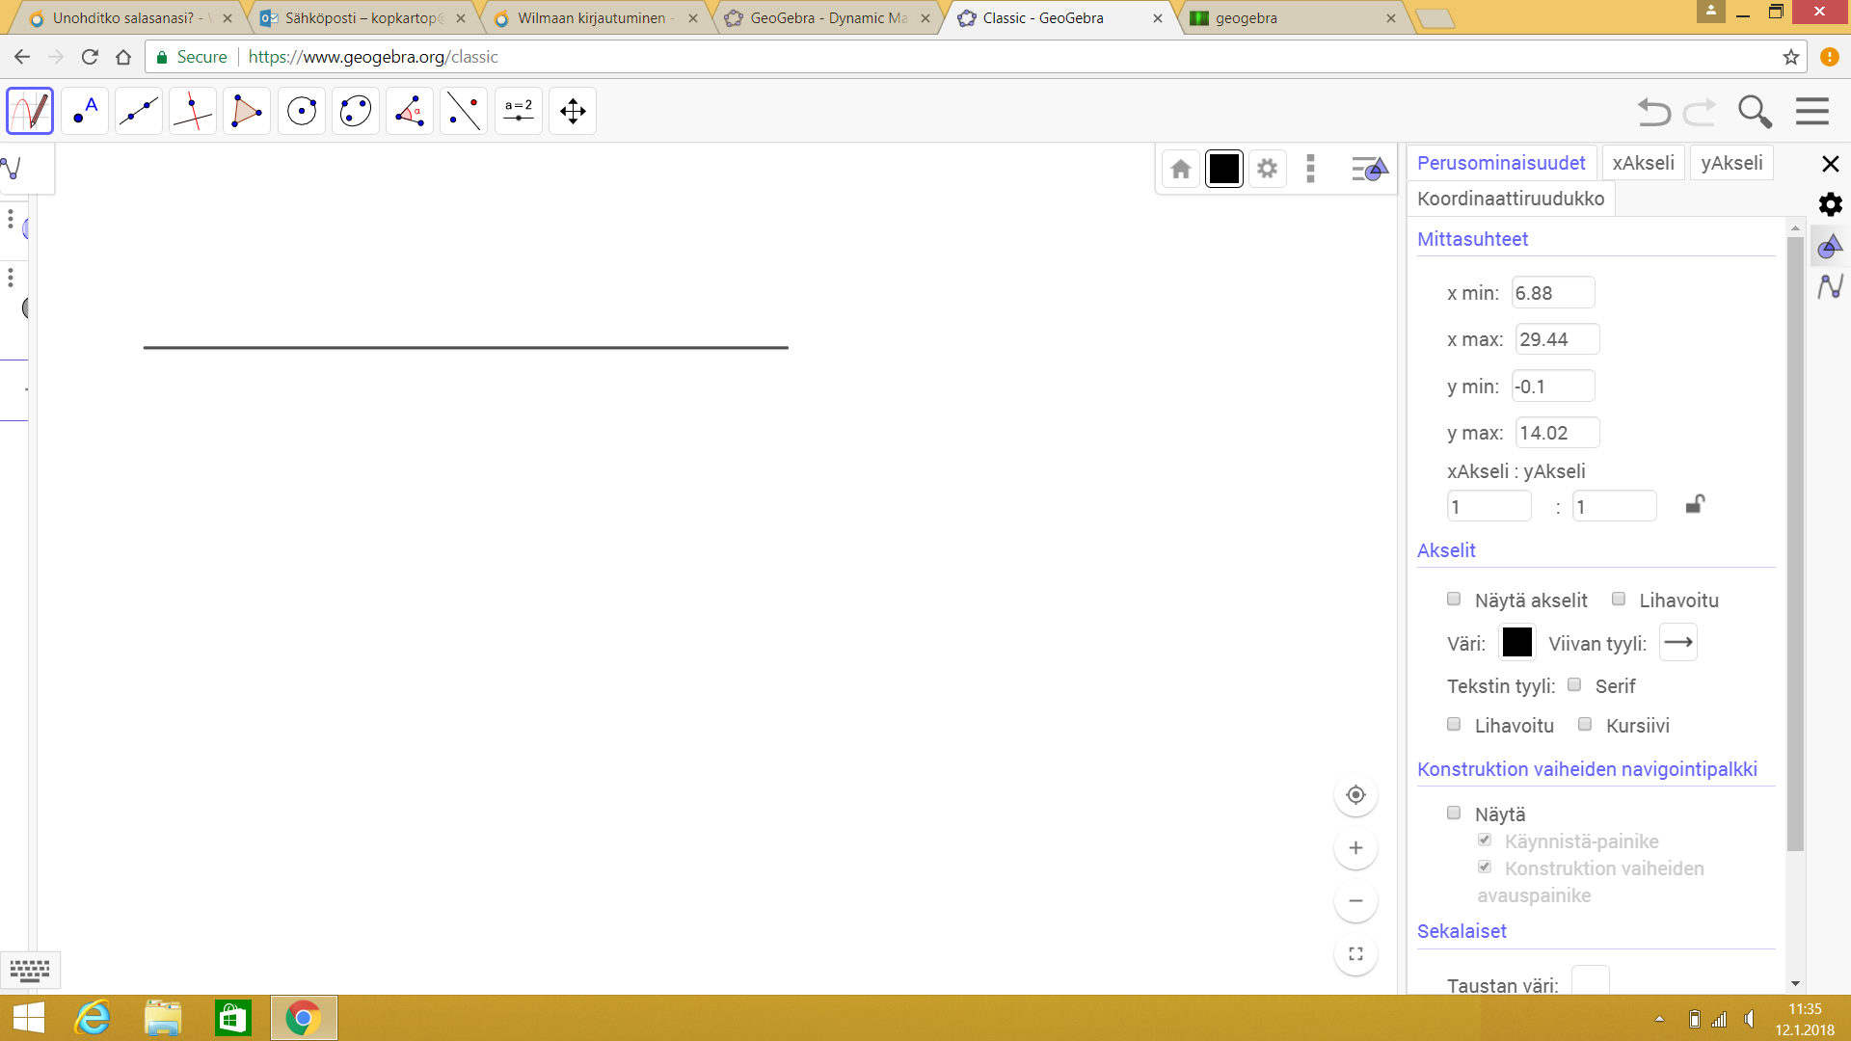Select the Ellipse tool

tap(356, 112)
